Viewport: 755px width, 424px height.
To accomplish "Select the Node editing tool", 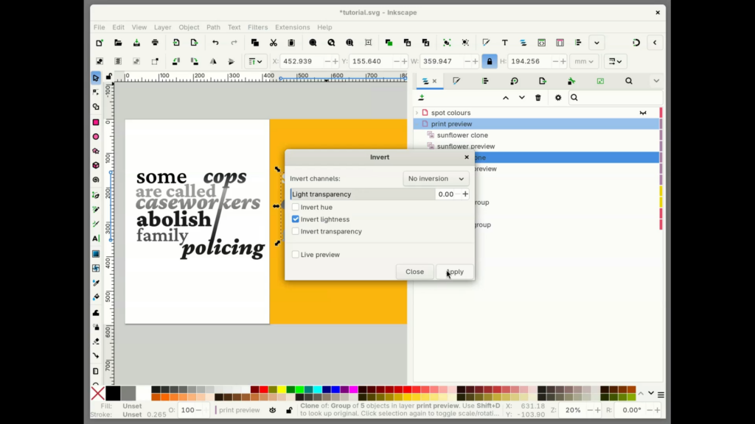I will (x=95, y=91).
